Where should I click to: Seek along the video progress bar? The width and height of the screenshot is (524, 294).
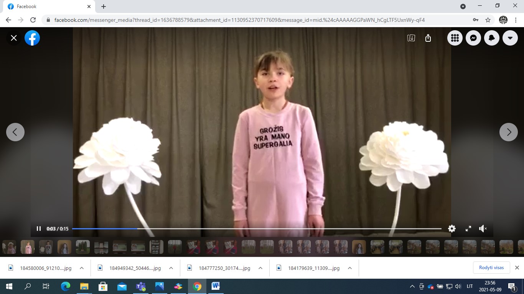point(257,229)
